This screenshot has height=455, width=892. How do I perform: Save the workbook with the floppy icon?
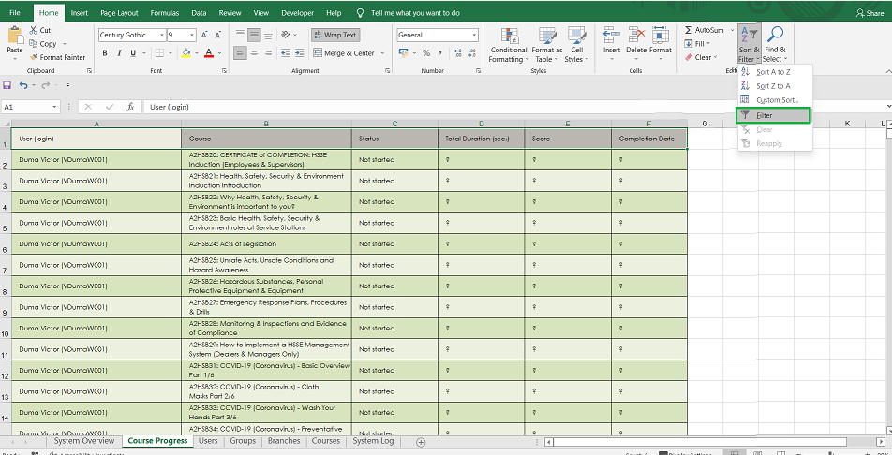click(x=7, y=85)
